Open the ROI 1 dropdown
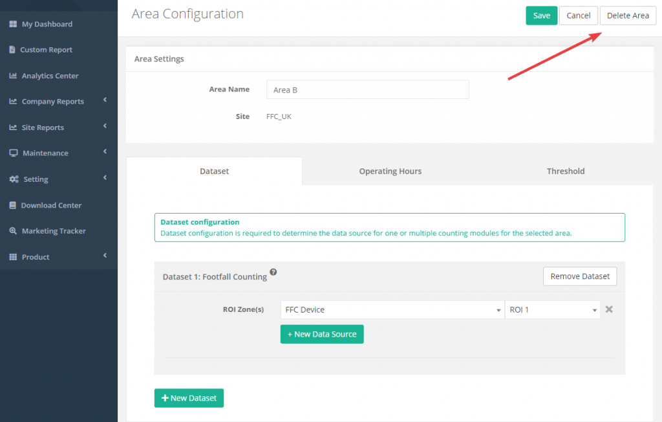 (552, 310)
